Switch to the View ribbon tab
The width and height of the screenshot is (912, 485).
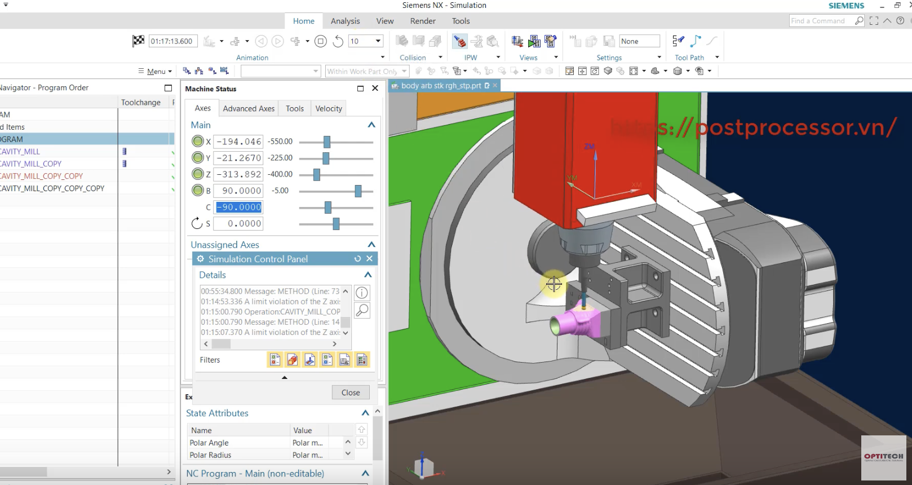tap(385, 21)
